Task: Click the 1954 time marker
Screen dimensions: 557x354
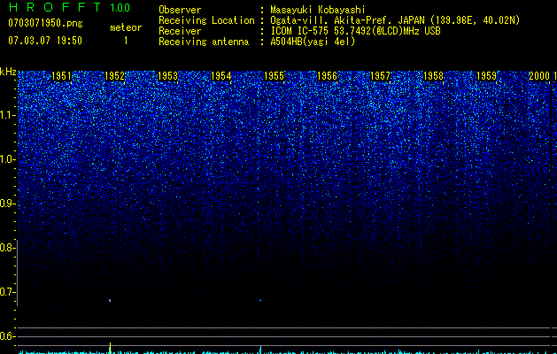Action: pyautogui.click(x=221, y=76)
